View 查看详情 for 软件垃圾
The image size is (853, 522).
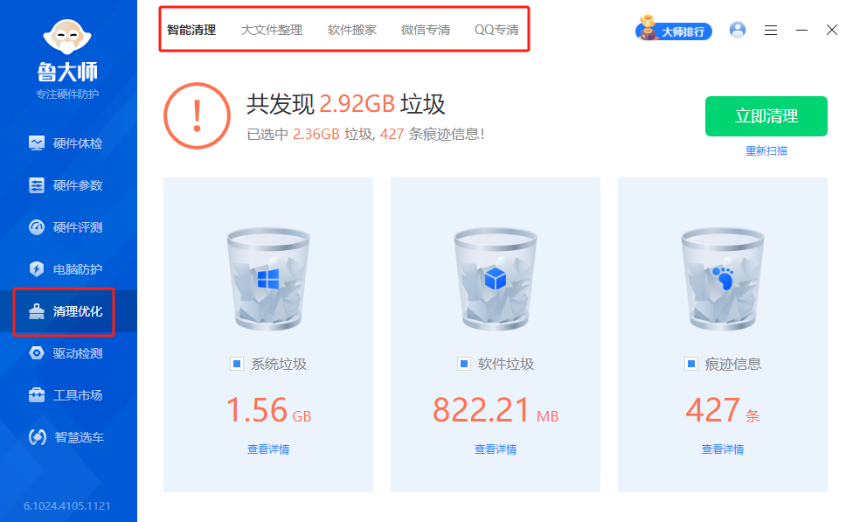[496, 449]
